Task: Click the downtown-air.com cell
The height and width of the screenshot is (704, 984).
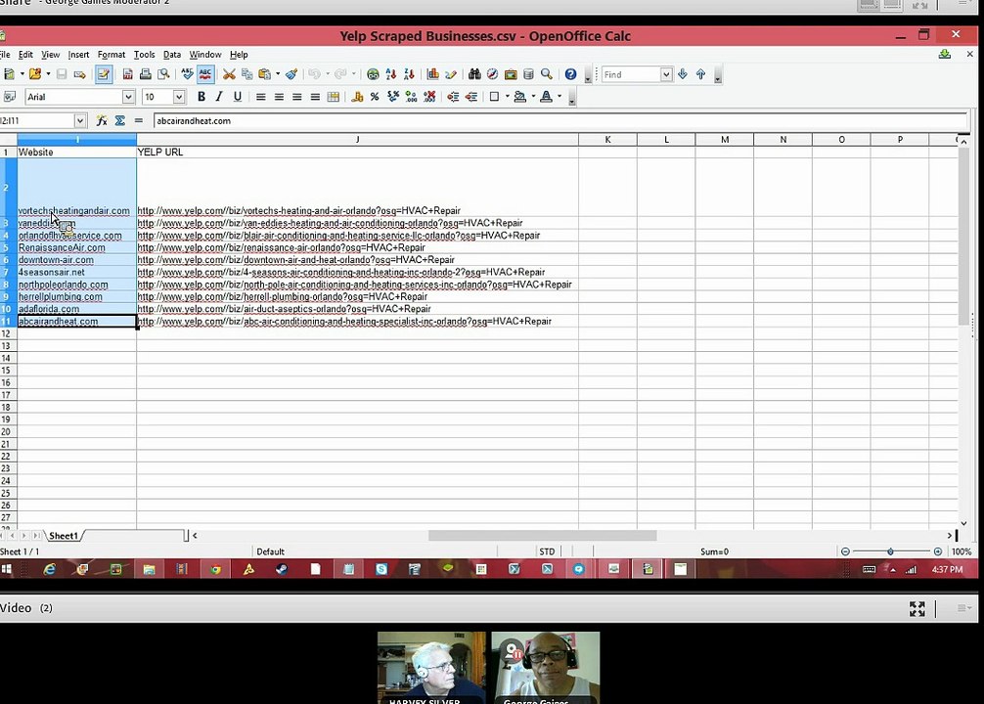Action: point(76,260)
